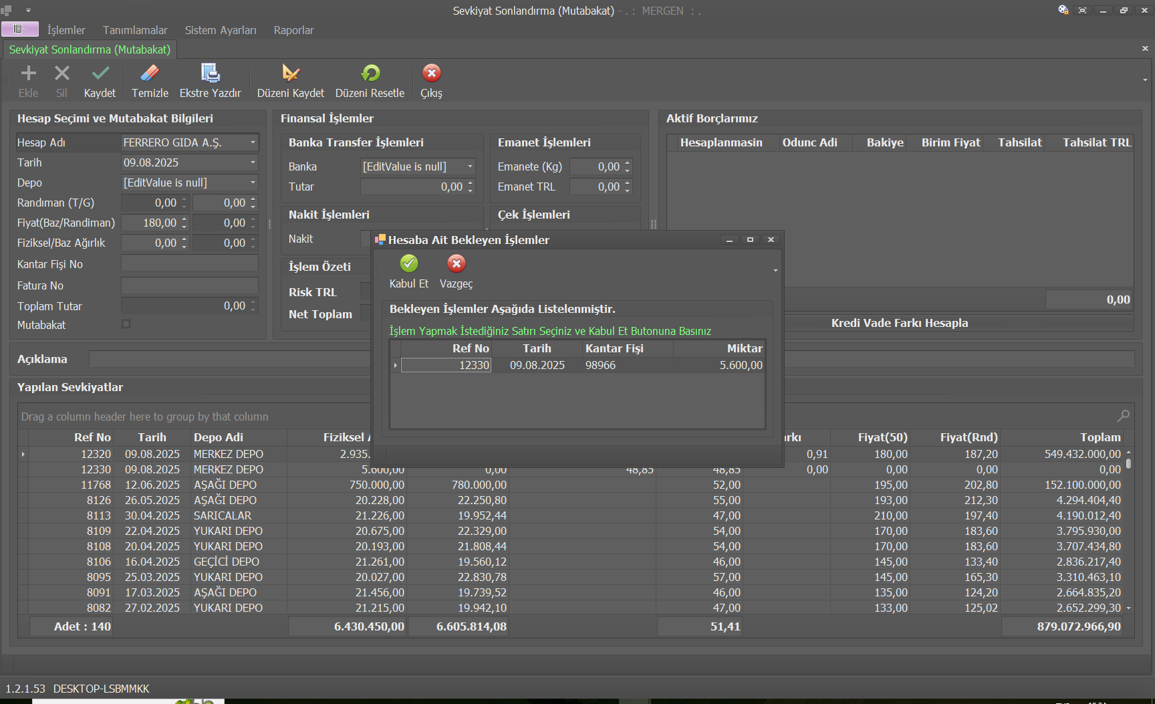Open the Tanımlamalar menu
Viewport: 1155px width, 704px height.
tap(135, 30)
